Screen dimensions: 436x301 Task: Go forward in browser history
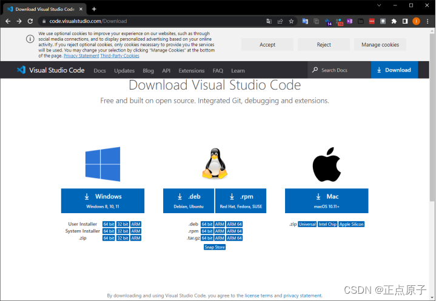(19, 21)
